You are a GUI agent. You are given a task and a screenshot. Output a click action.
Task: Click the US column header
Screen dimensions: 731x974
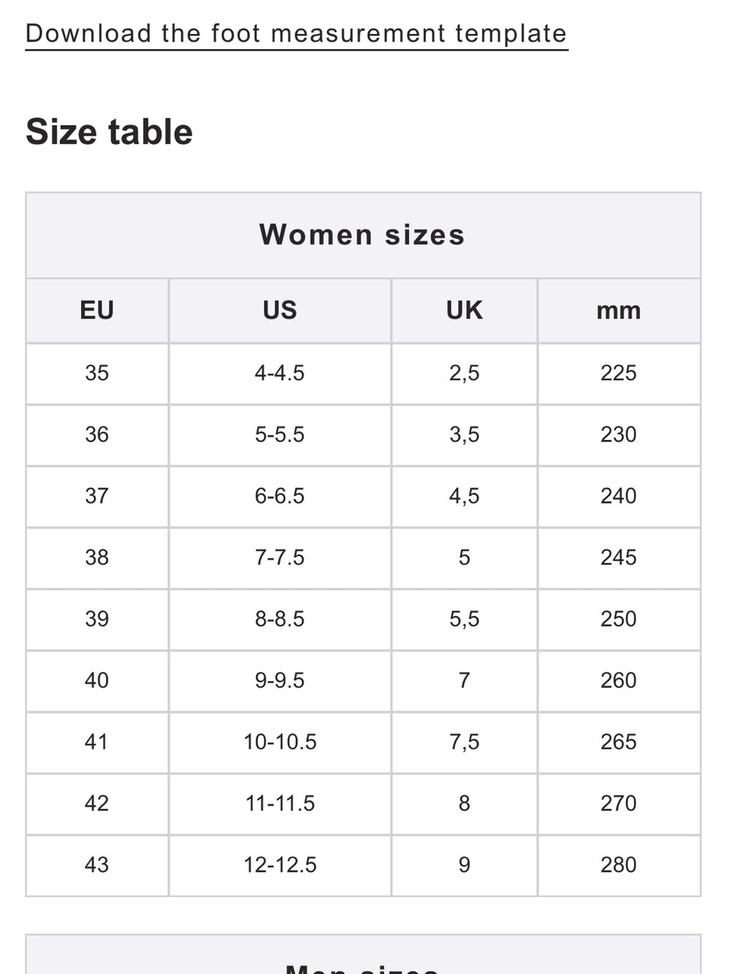(x=280, y=311)
